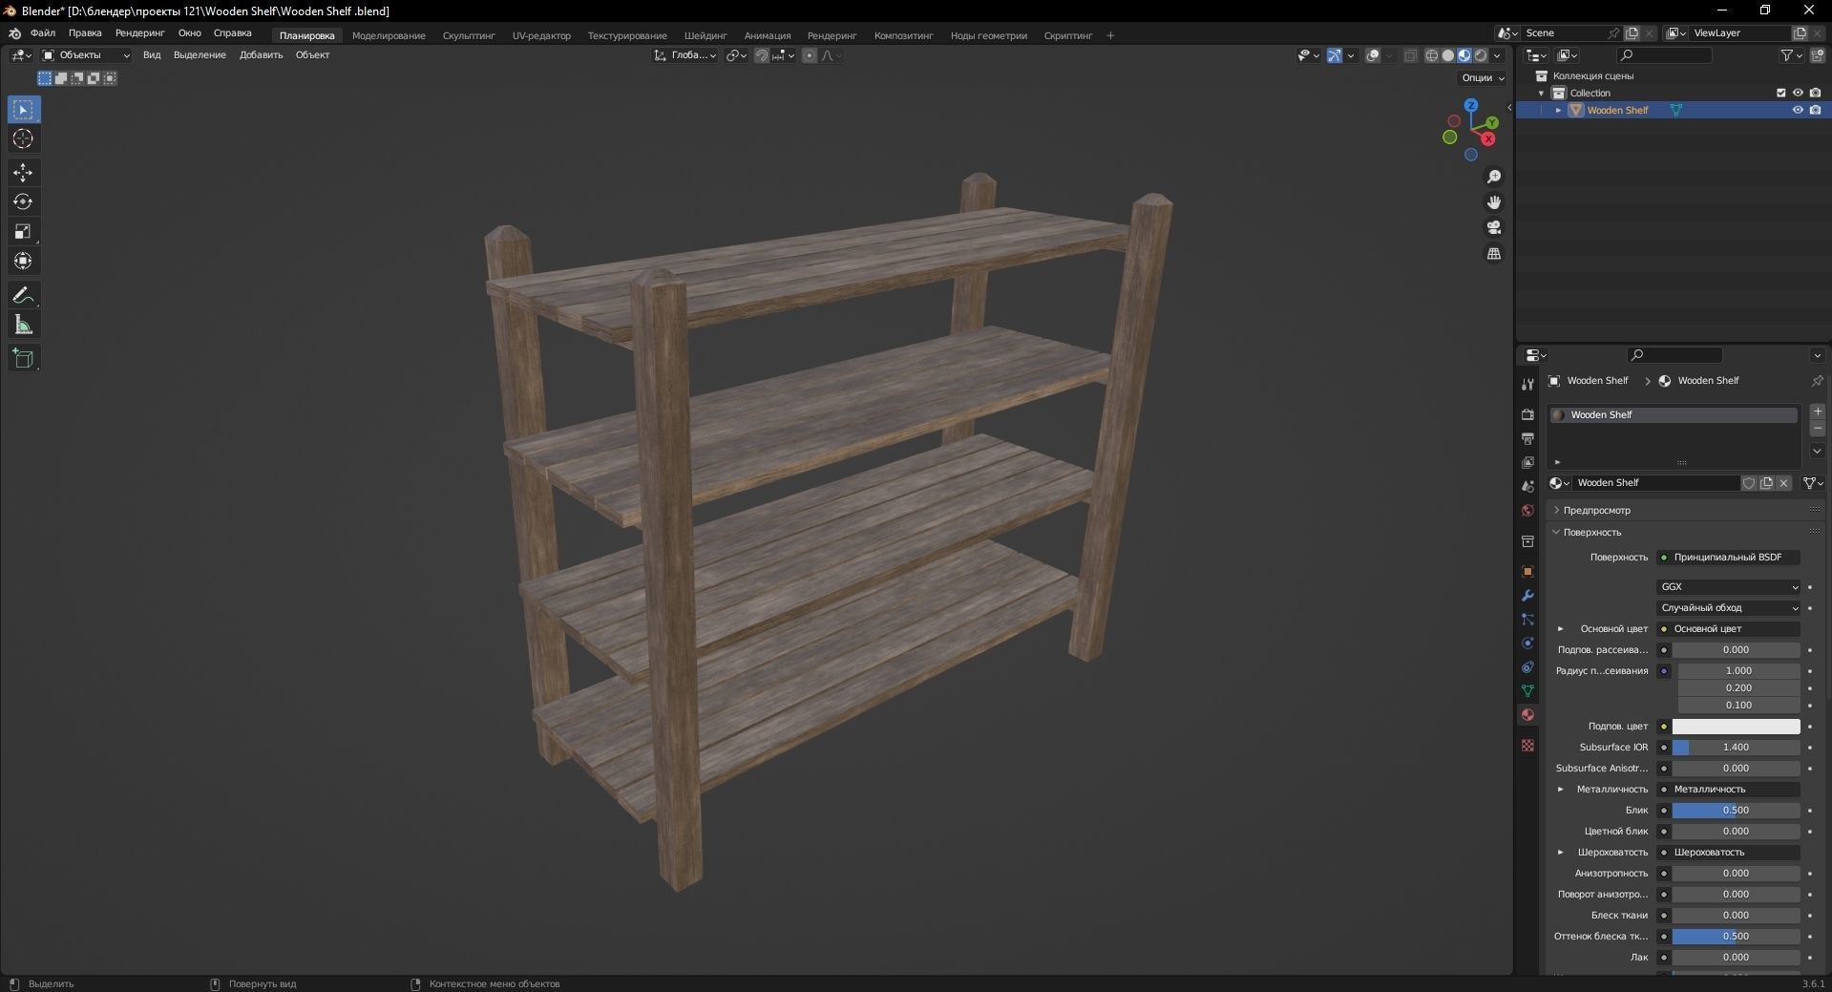Open the Texture properties checker tab
The height and width of the screenshot is (992, 1832).
1527,745
